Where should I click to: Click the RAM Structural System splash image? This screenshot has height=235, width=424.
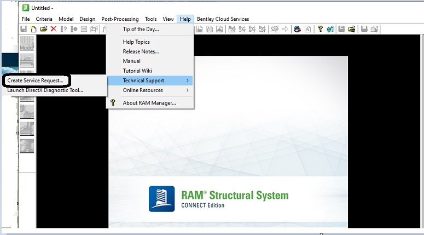pyautogui.click(x=228, y=142)
